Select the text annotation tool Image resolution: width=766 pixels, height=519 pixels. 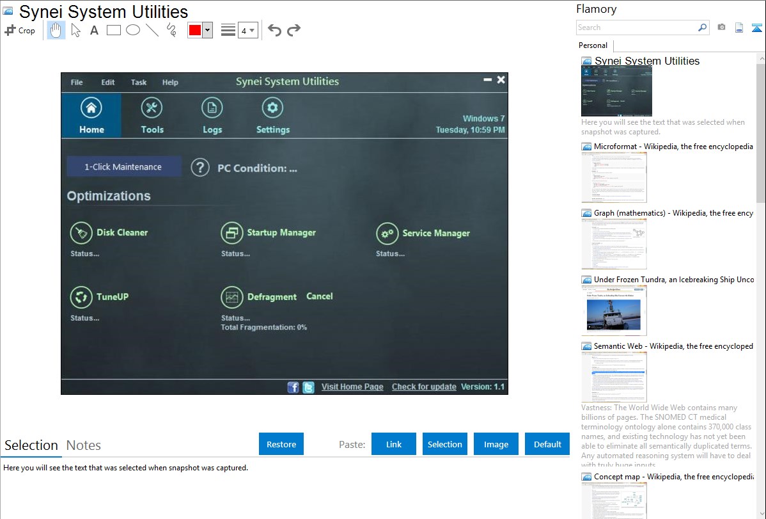tap(94, 30)
